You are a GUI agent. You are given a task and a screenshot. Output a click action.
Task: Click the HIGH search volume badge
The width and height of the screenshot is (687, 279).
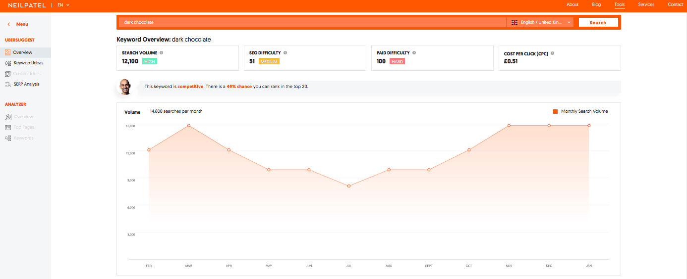click(150, 61)
